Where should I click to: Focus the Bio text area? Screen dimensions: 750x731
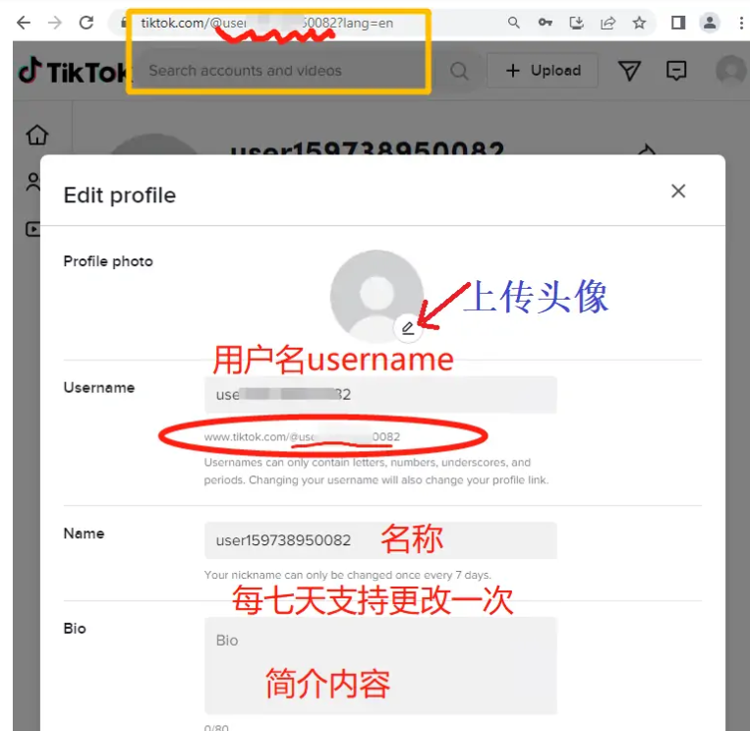tap(379, 665)
